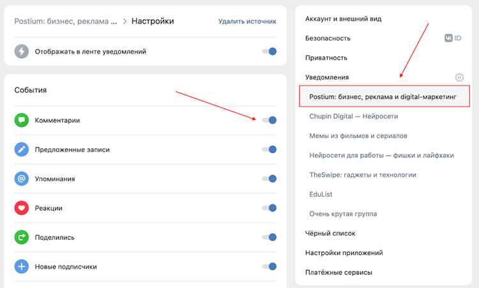Open the Платёжные сервисы section
The height and width of the screenshot is (288, 479).
coord(338,273)
